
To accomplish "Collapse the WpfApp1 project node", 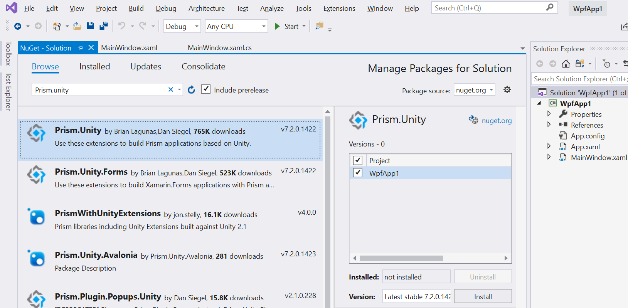I will [539, 103].
